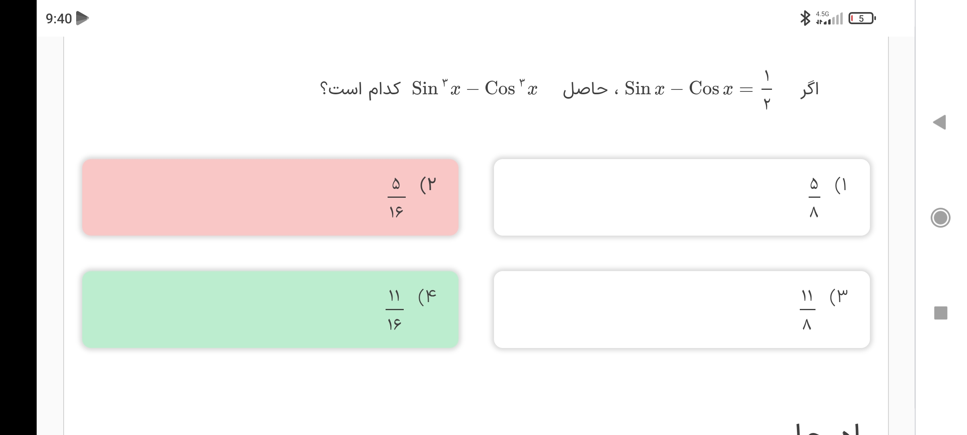
Task: Tap the Cos³x term in the question
Action: (511, 88)
